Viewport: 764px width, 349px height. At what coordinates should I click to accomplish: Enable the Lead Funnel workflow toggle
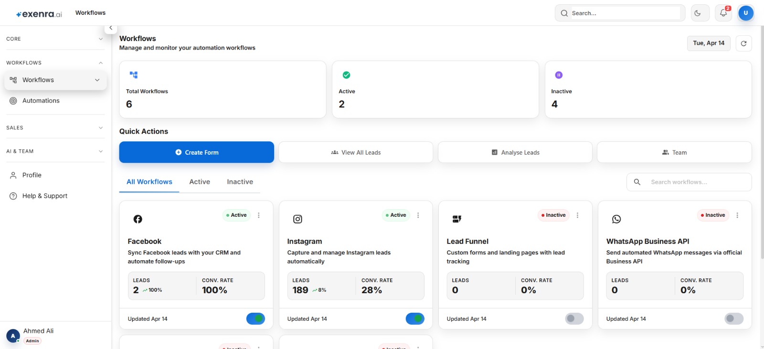574,318
